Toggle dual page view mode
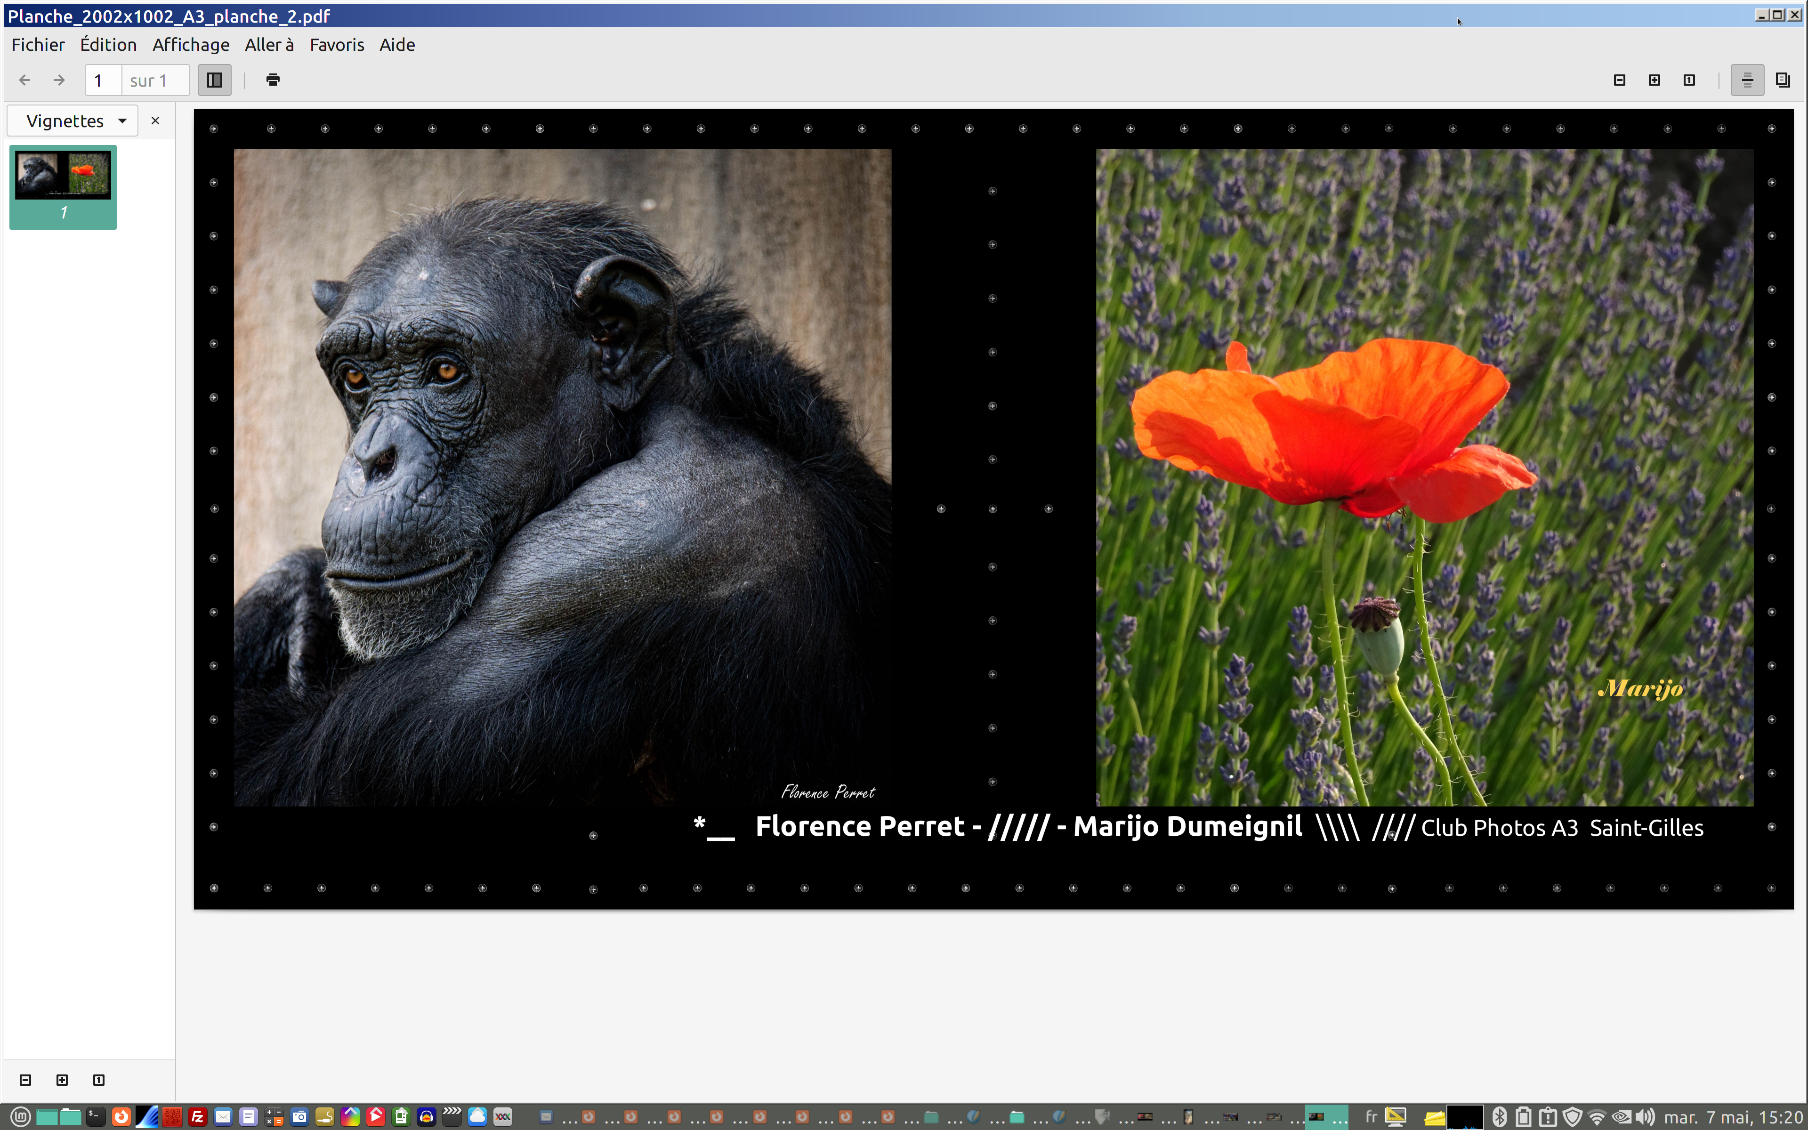 coord(1783,80)
